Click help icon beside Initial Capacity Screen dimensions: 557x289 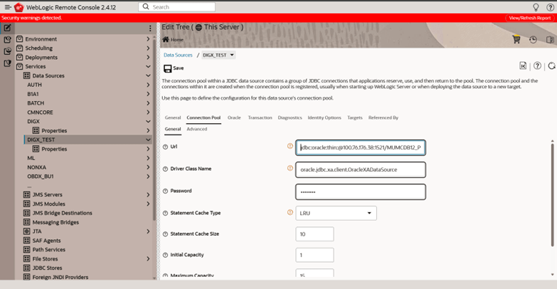point(165,256)
